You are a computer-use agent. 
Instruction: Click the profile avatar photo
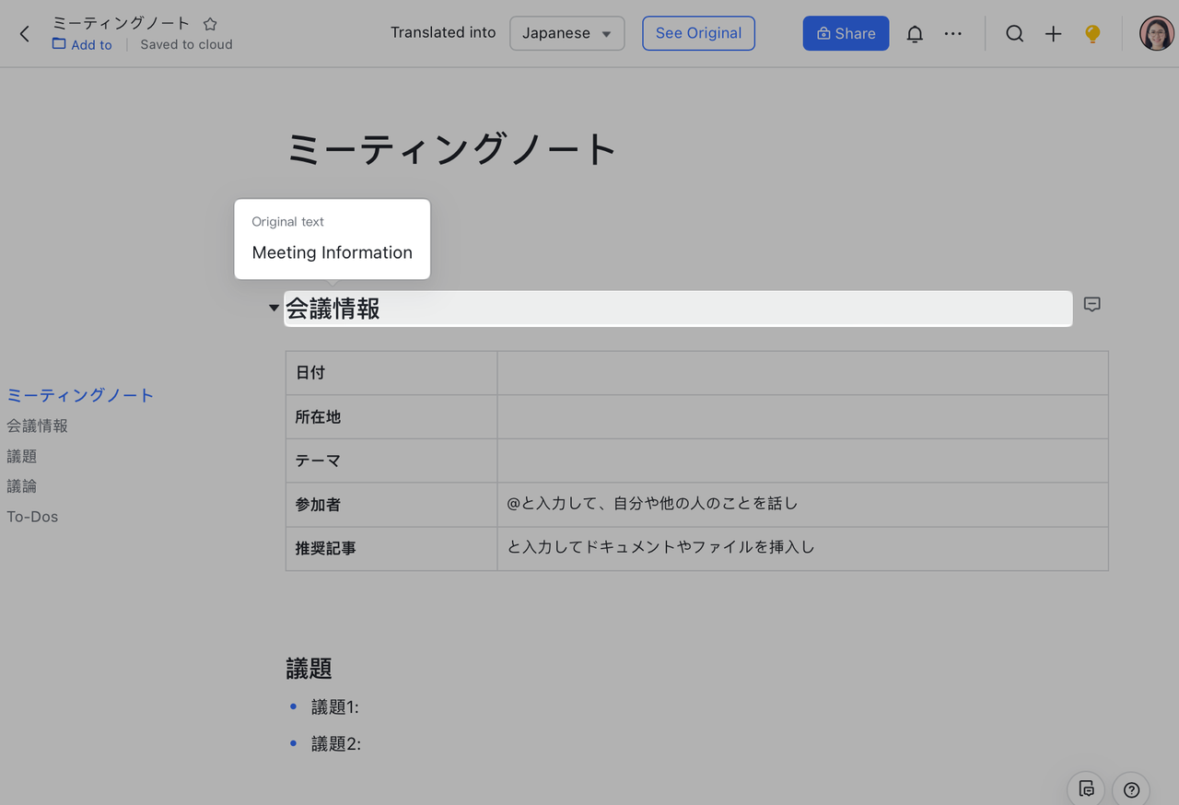point(1156,33)
